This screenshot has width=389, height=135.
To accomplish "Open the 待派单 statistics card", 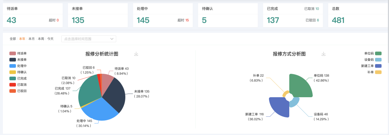I will 33,15.
